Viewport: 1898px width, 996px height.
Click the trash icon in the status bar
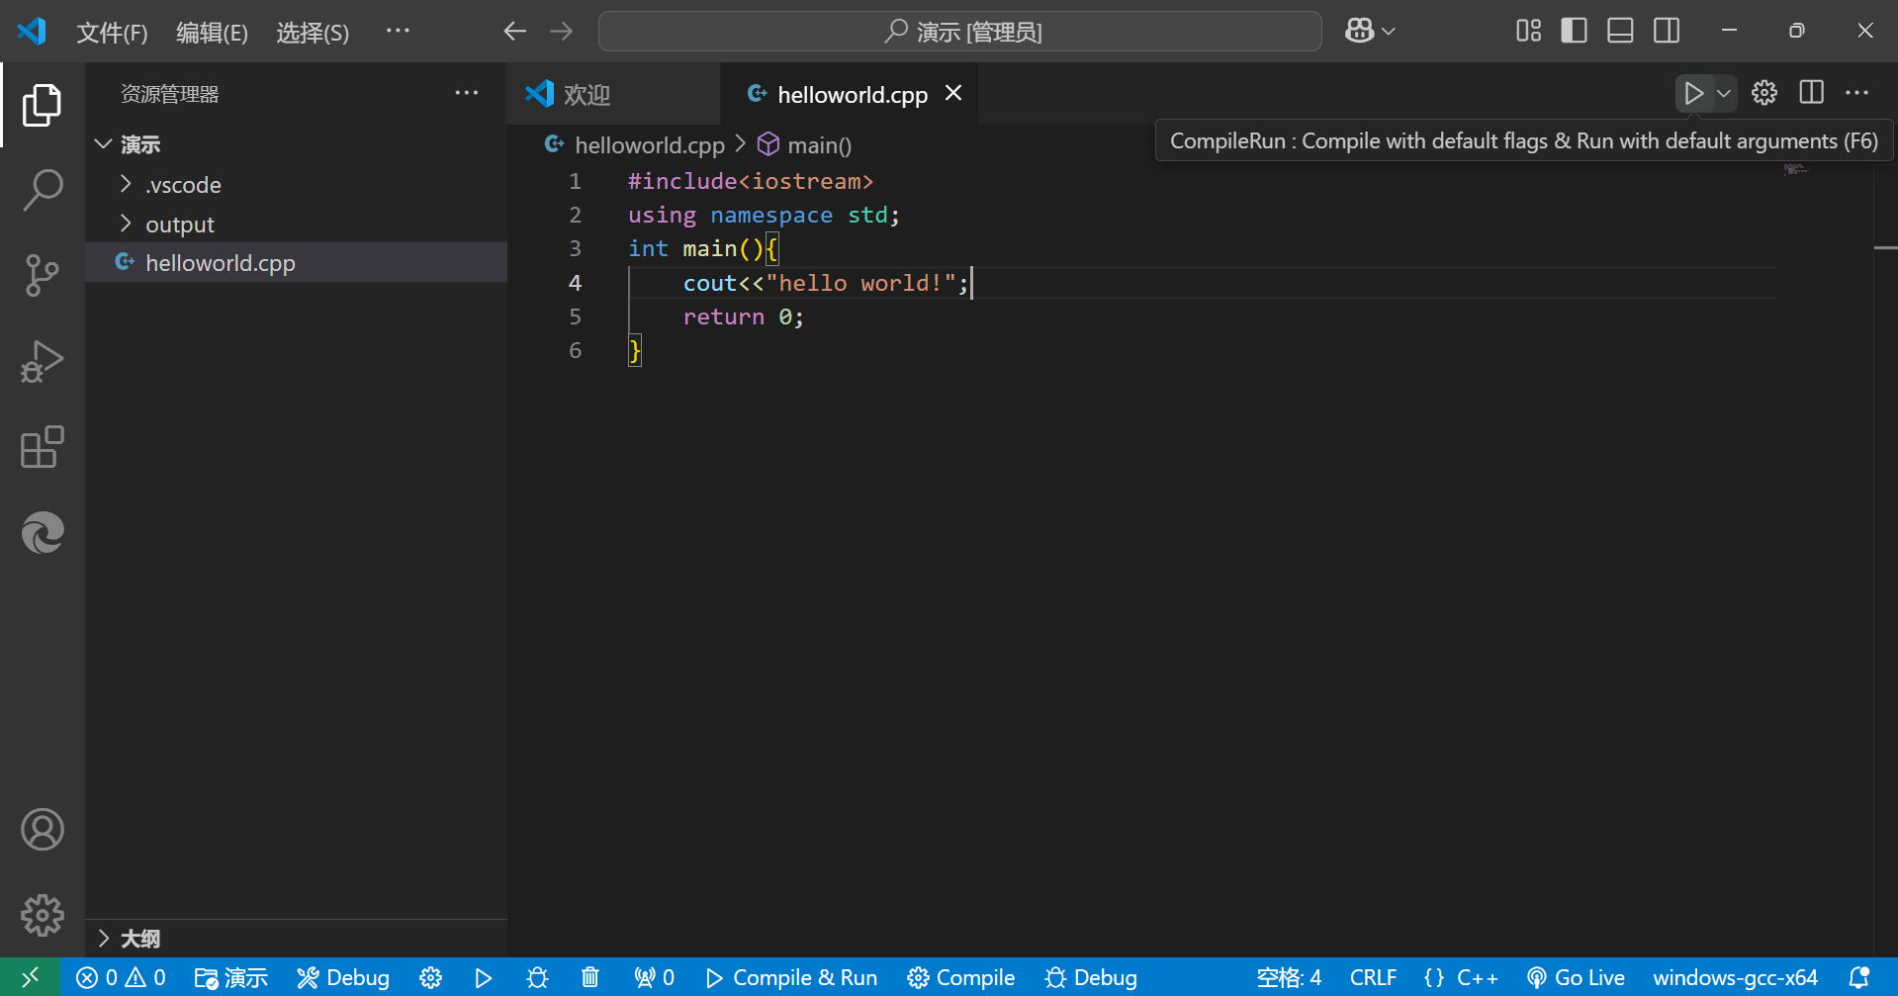click(x=589, y=977)
